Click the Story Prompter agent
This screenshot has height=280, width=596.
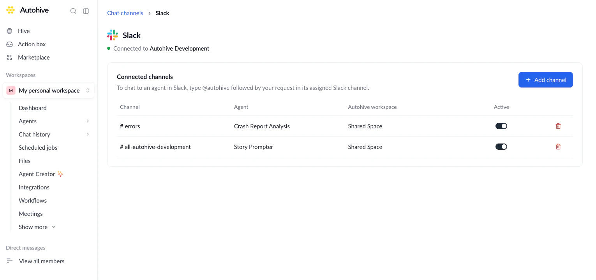(x=254, y=147)
